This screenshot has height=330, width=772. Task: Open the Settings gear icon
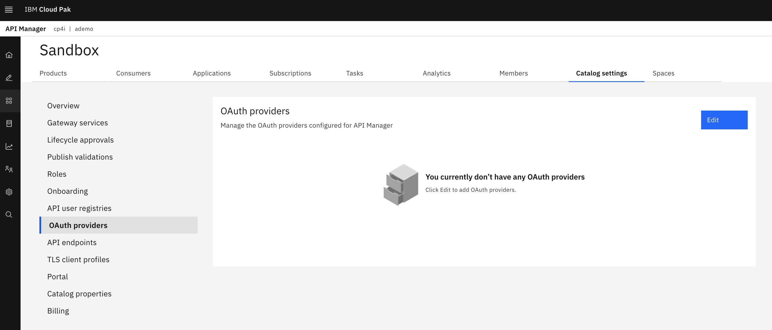point(9,192)
